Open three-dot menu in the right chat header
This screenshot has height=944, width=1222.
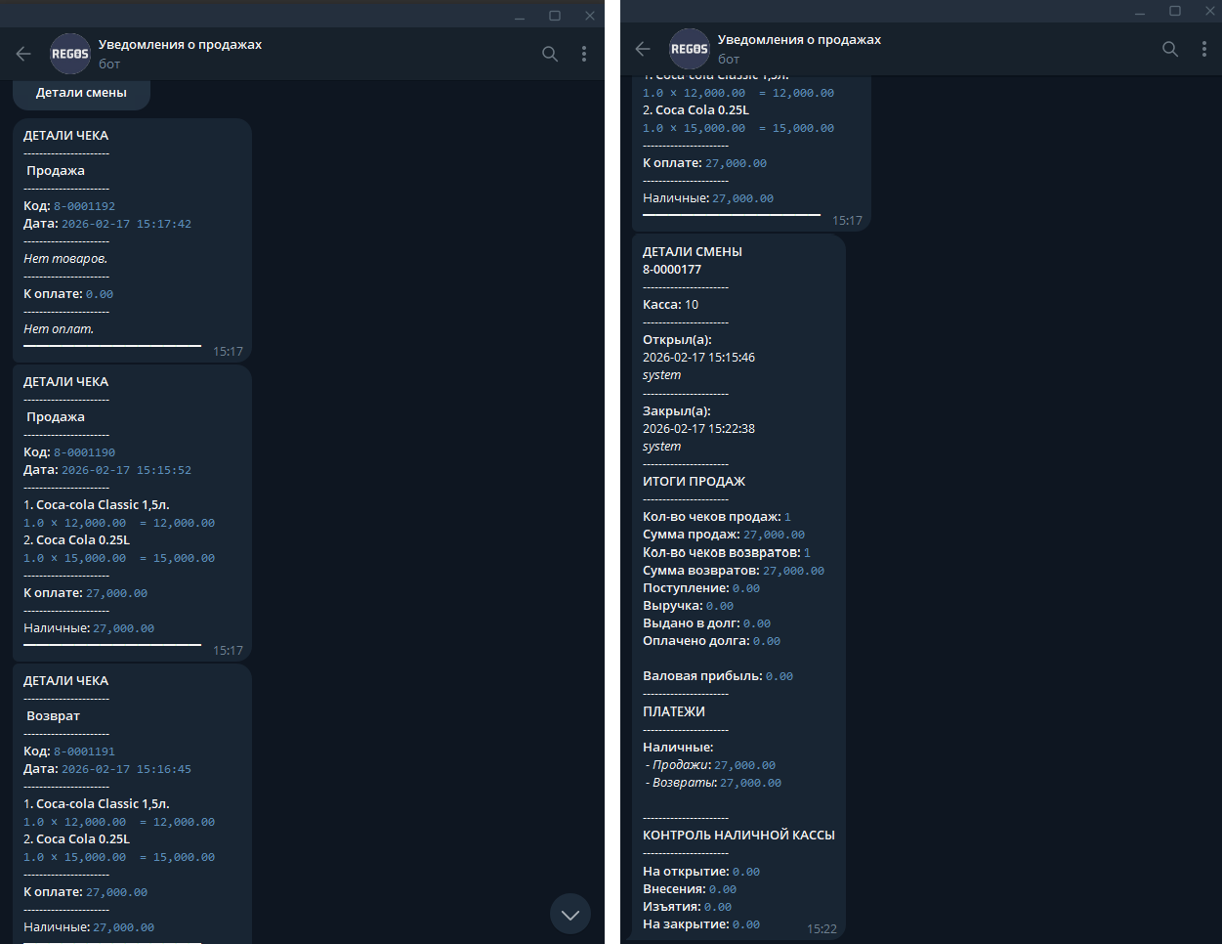(x=1203, y=49)
